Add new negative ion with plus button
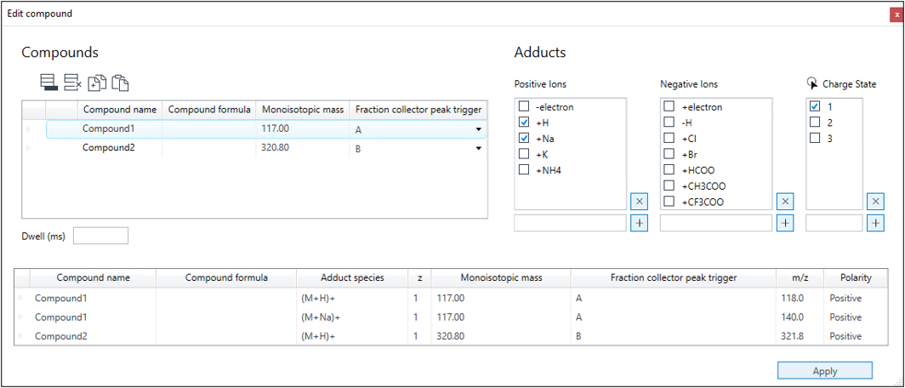Viewport: 905px width, 388px height. pyautogui.click(x=786, y=223)
